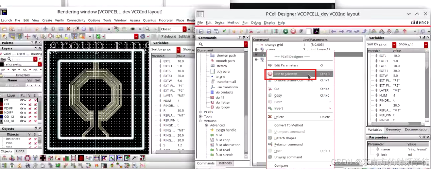Toggle visibility checkbox for Instances object
The width and height of the screenshot is (431, 169).
(30, 139)
